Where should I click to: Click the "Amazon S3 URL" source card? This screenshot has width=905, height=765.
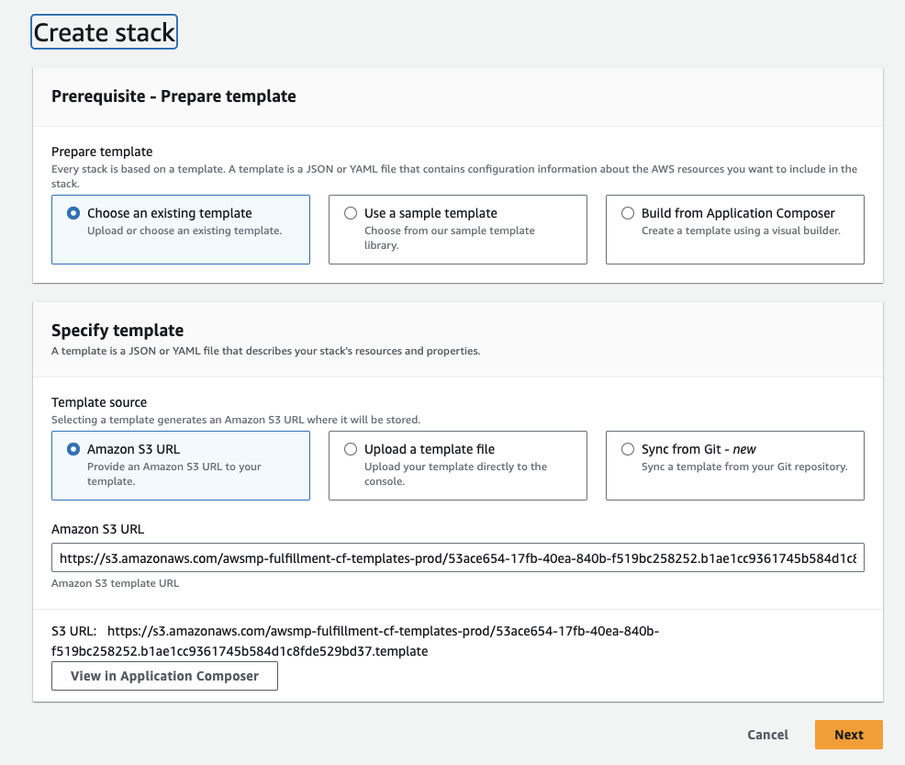(180, 466)
